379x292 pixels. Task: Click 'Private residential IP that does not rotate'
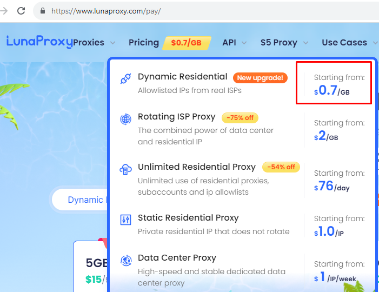tap(214, 231)
